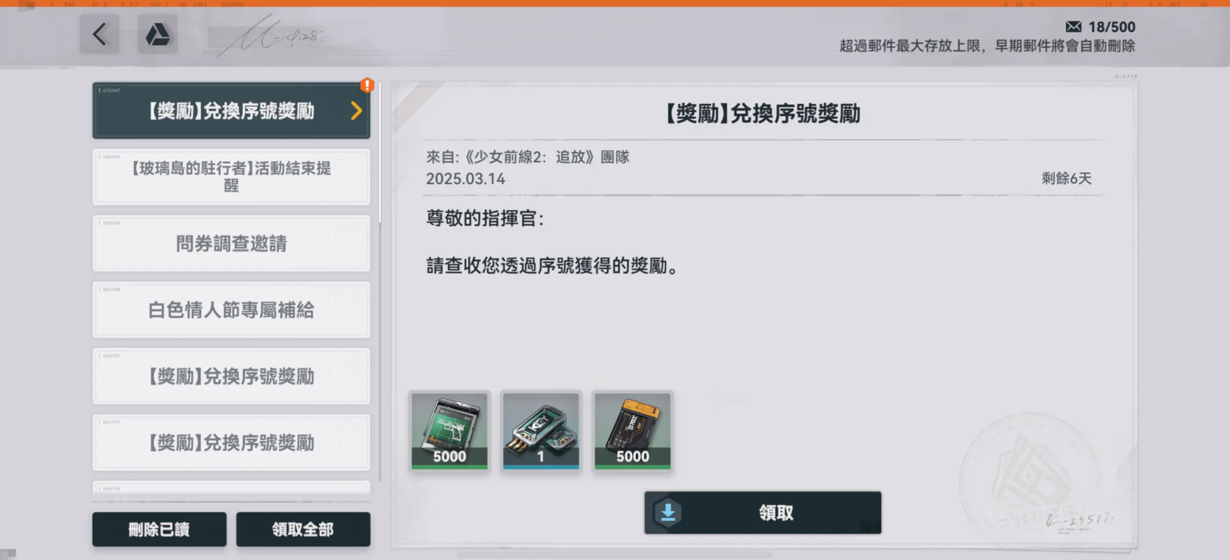Select the orange-black card reward showing 5000
The height and width of the screenshot is (560, 1230).
click(632, 431)
